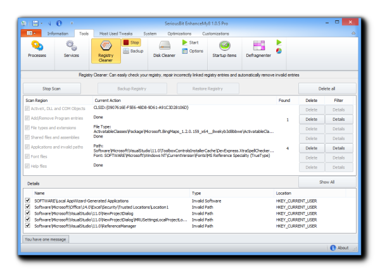Screen dimensions: 380x274
Task: Click the Backup Registry button
Action: coord(132,89)
